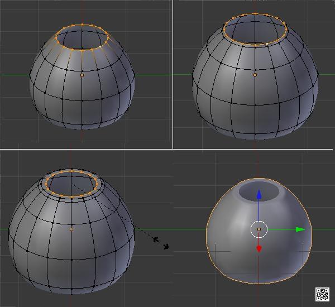Select the orange origin dot of the top-left sphere
The width and height of the screenshot is (335, 307).
pos(82,75)
